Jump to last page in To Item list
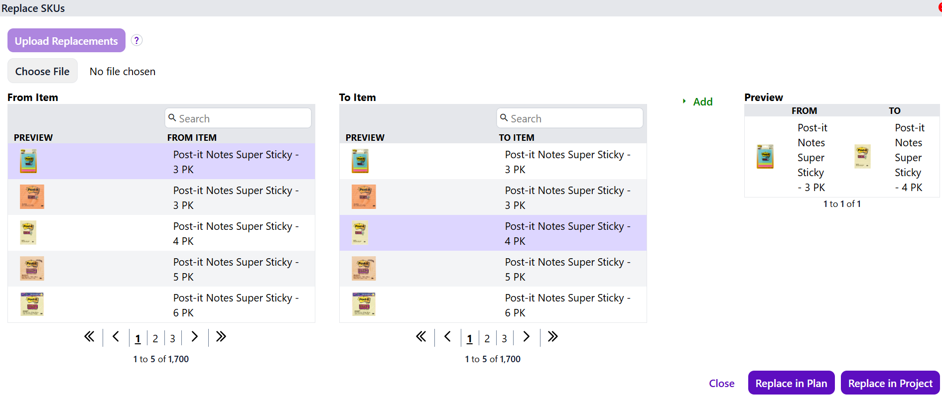The height and width of the screenshot is (399, 942). 552,337
